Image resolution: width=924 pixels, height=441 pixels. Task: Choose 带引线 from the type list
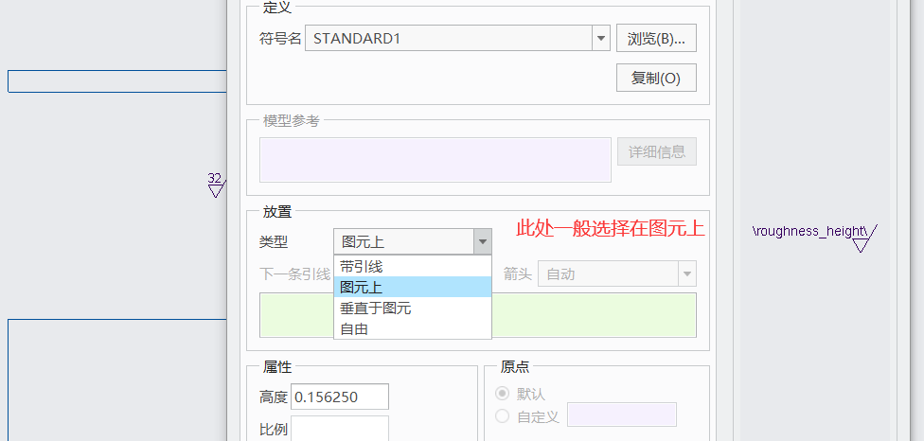tap(413, 267)
